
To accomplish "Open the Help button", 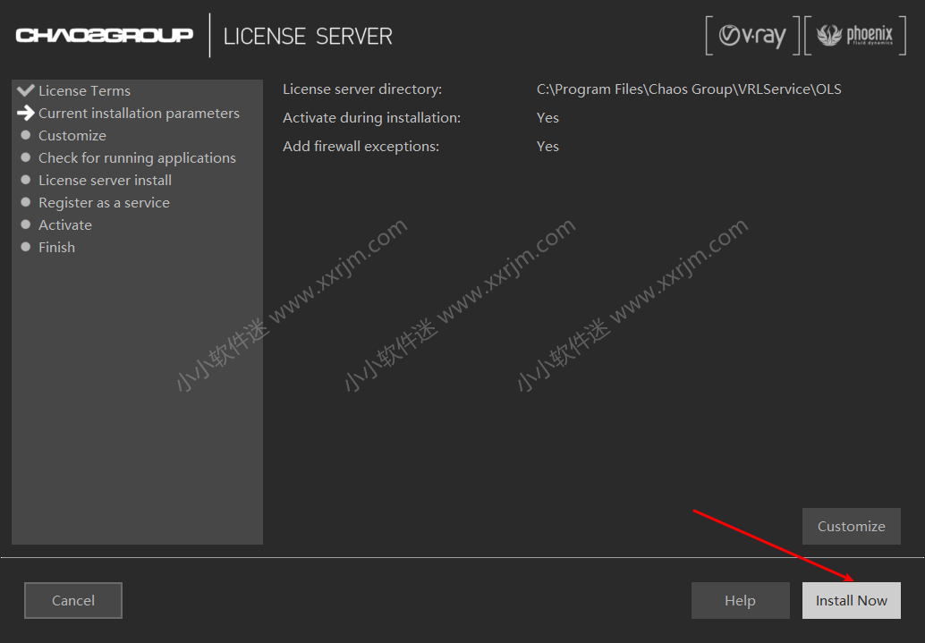I will coord(741,601).
